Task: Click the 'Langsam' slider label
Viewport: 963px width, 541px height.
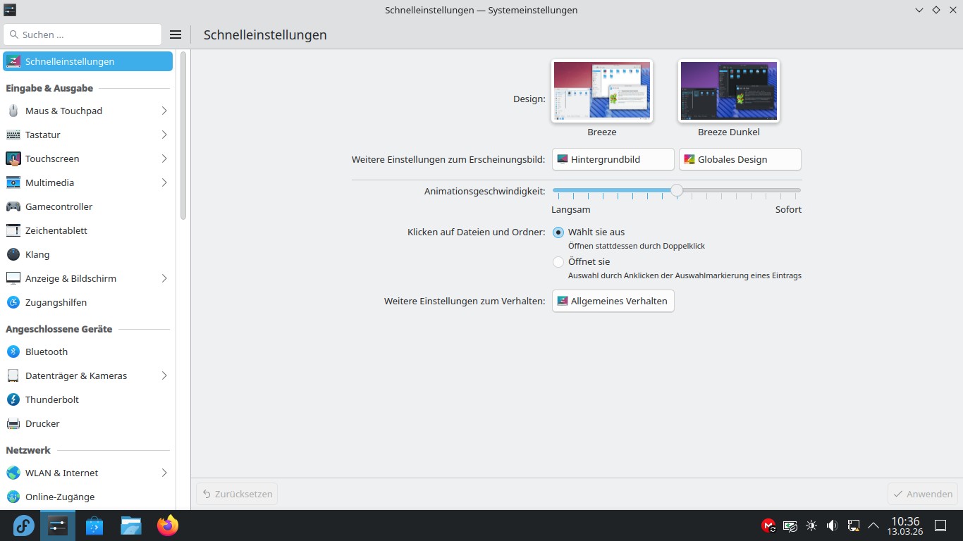Action: pyautogui.click(x=571, y=209)
